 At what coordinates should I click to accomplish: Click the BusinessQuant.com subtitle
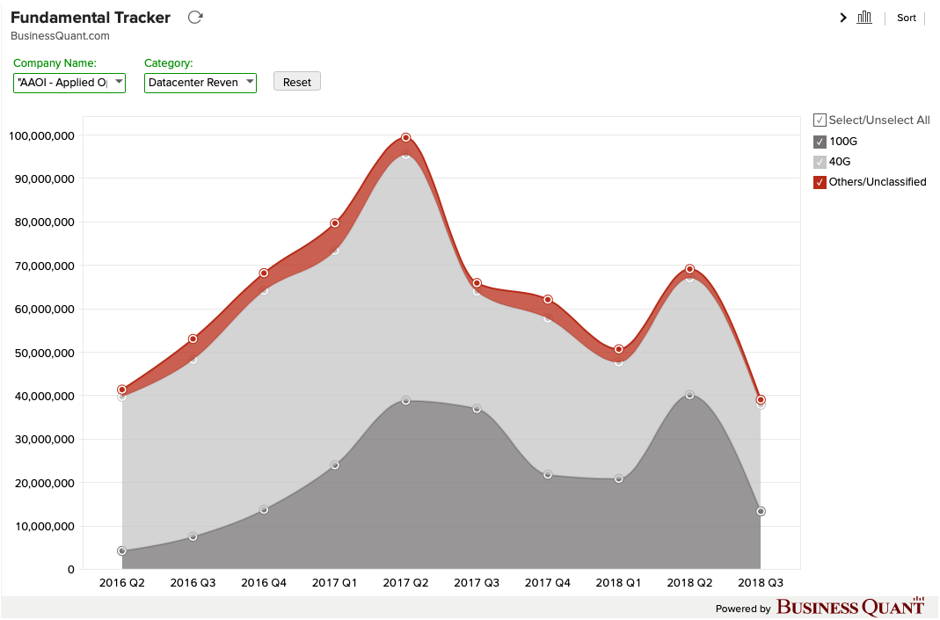pyautogui.click(x=60, y=36)
